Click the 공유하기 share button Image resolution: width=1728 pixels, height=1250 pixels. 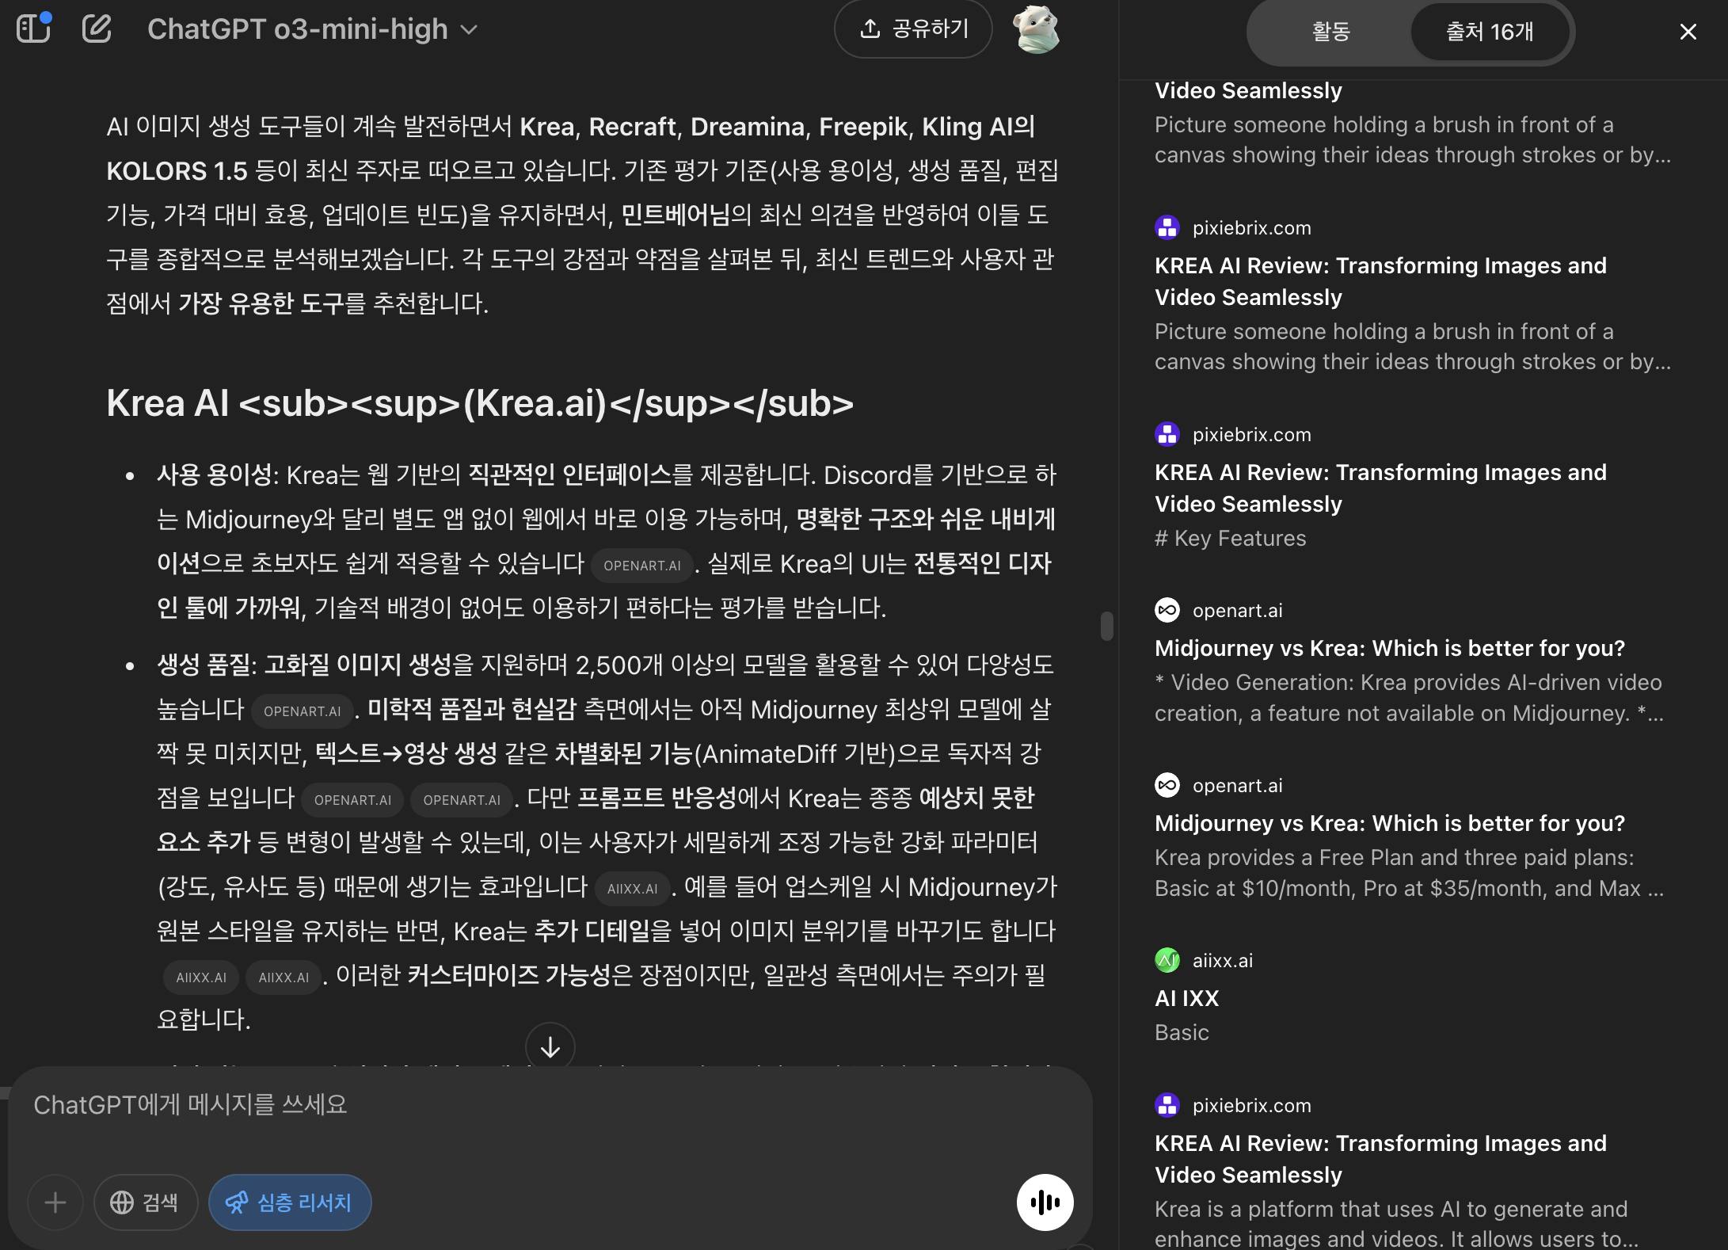point(913,29)
